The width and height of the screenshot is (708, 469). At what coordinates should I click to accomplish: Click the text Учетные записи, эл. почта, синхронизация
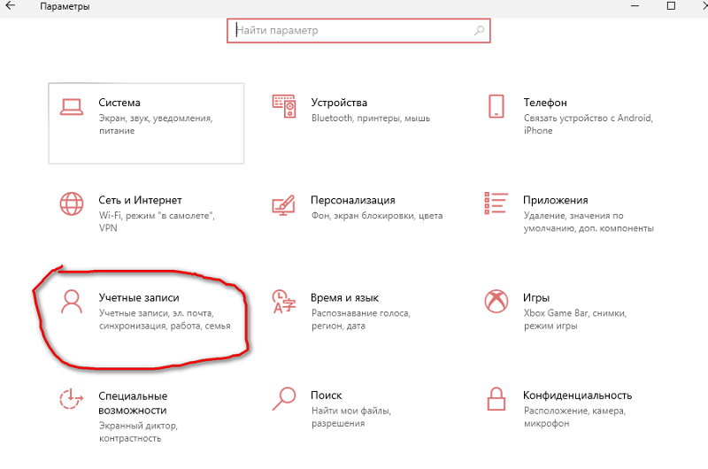165,319
